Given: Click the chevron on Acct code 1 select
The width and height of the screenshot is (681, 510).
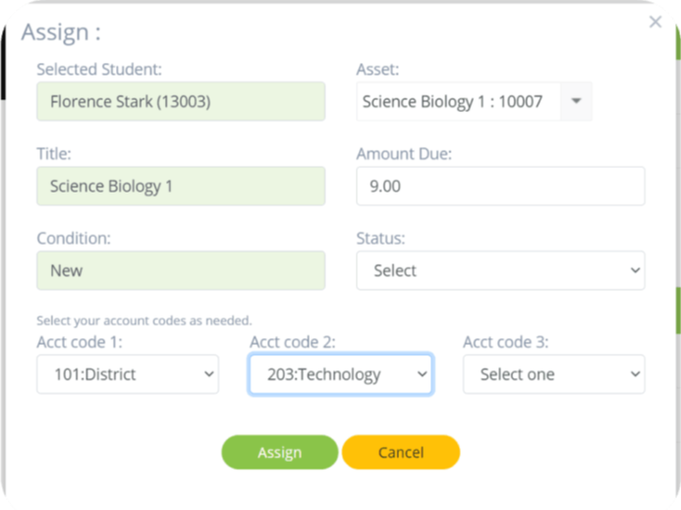Looking at the screenshot, I should pos(209,374).
